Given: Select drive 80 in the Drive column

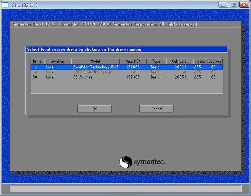Looking at the screenshot, I should coord(35,77).
